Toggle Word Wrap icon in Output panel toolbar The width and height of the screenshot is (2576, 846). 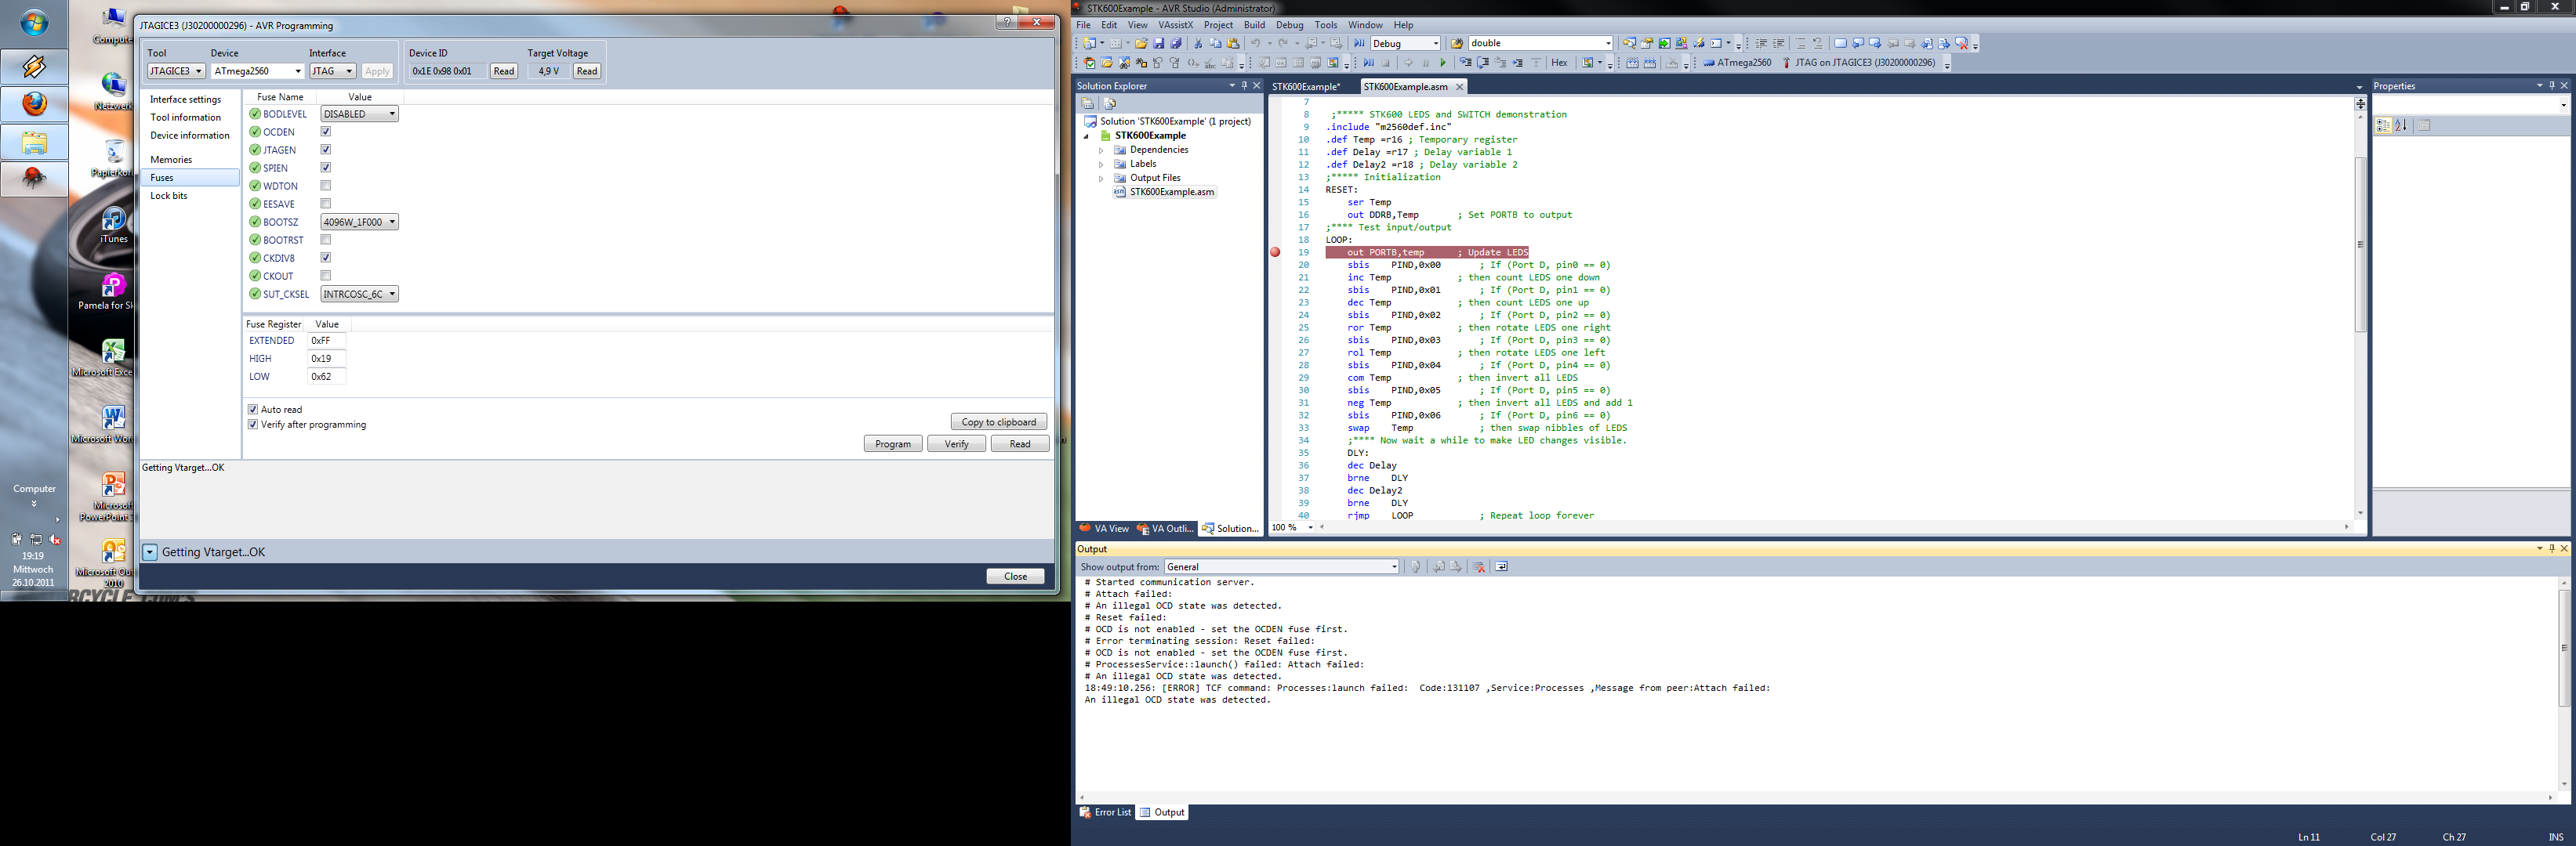tap(1501, 566)
